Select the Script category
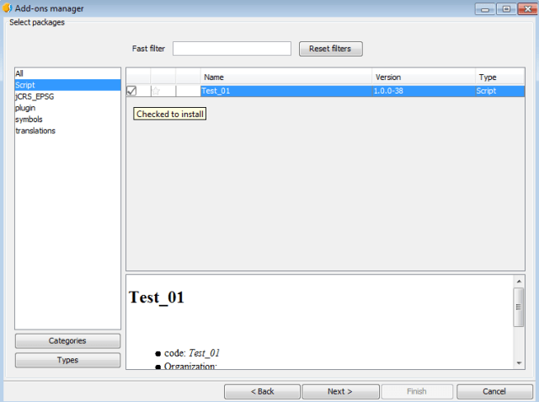Image resolution: width=539 pixels, height=402 pixels. click(25, 85)
